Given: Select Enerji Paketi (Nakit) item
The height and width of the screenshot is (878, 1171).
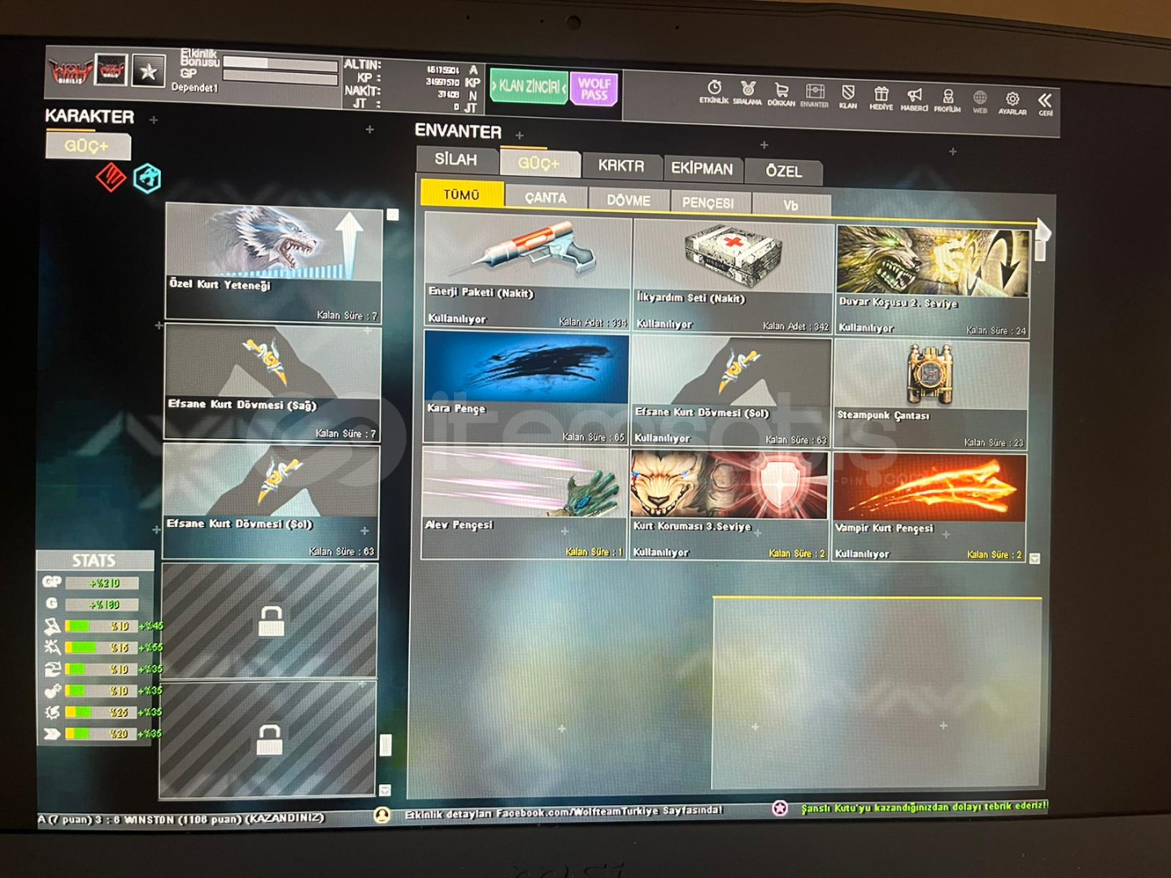Looking at the screenshot, I should 528,271.
